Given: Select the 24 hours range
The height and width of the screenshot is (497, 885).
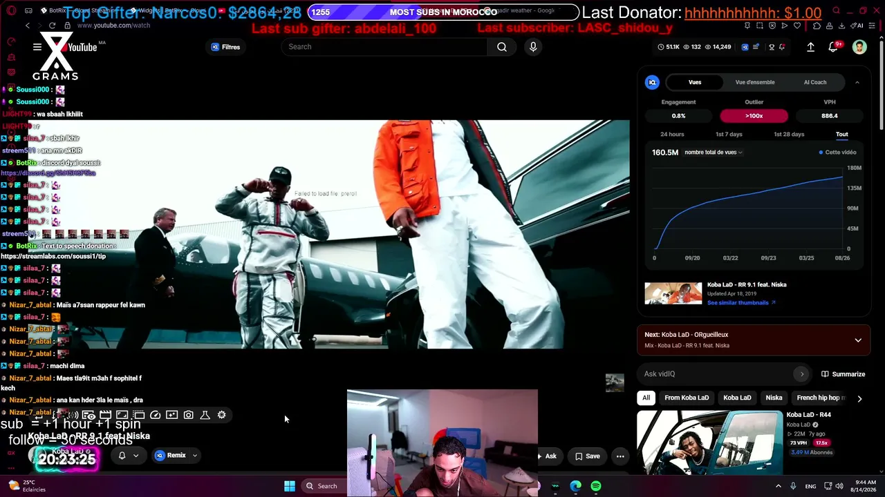Looking at the screenshot, I should [x=672, y=135].
